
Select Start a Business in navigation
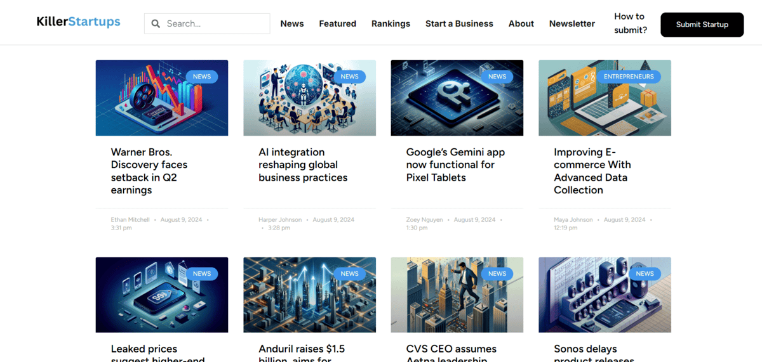pyautogui.click(x=459, y=24)
